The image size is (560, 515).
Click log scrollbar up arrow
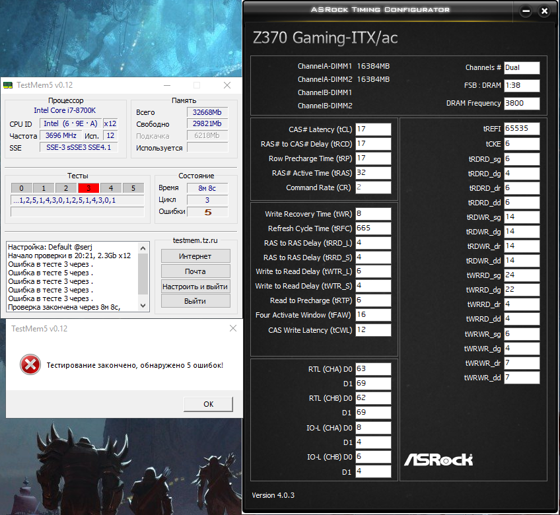143,248
